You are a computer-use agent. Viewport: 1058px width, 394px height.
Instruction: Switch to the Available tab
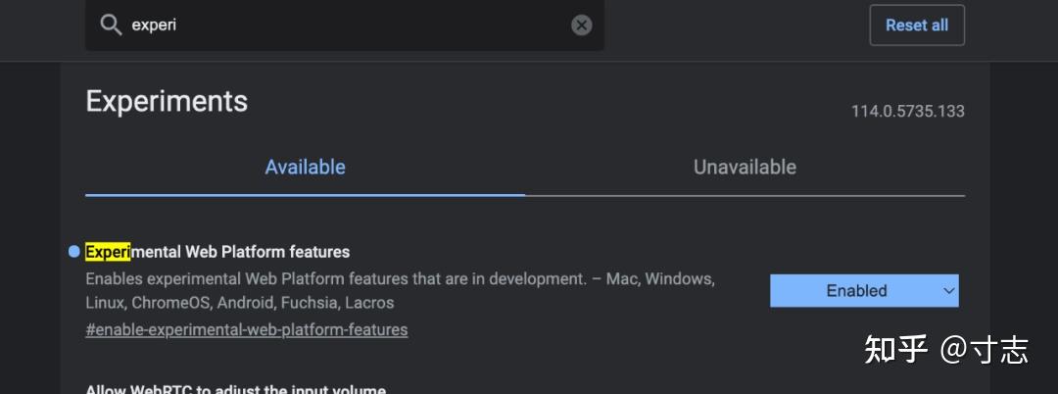[x=305, y=168]
